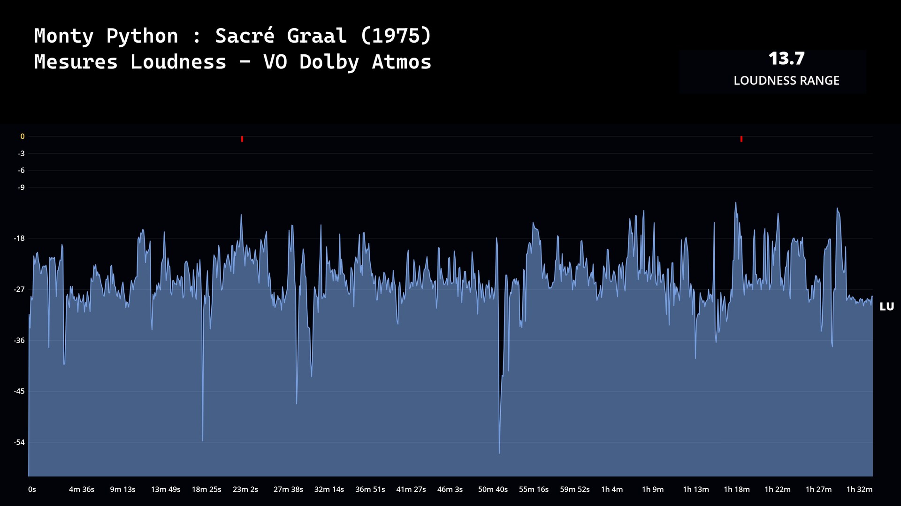Click the -45 Y-axis label

point(19,391)
